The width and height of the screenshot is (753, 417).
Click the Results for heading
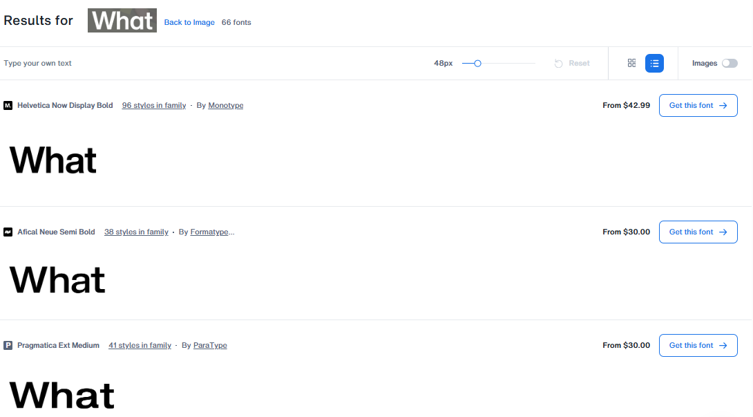[x=39, y=20]
